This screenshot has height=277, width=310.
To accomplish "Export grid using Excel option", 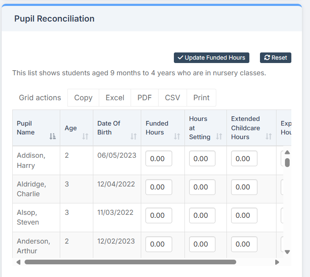I will pos(115,98).
